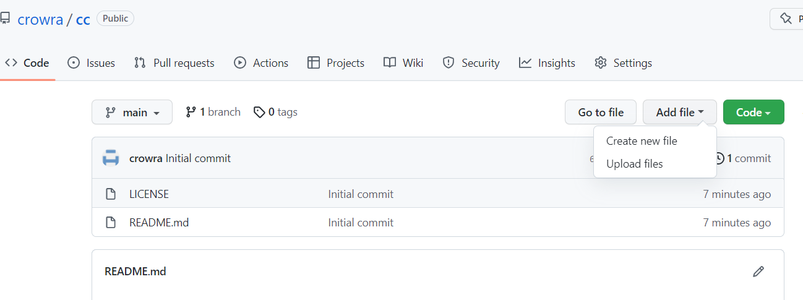Select Create new file menu option

coord(642,141)
